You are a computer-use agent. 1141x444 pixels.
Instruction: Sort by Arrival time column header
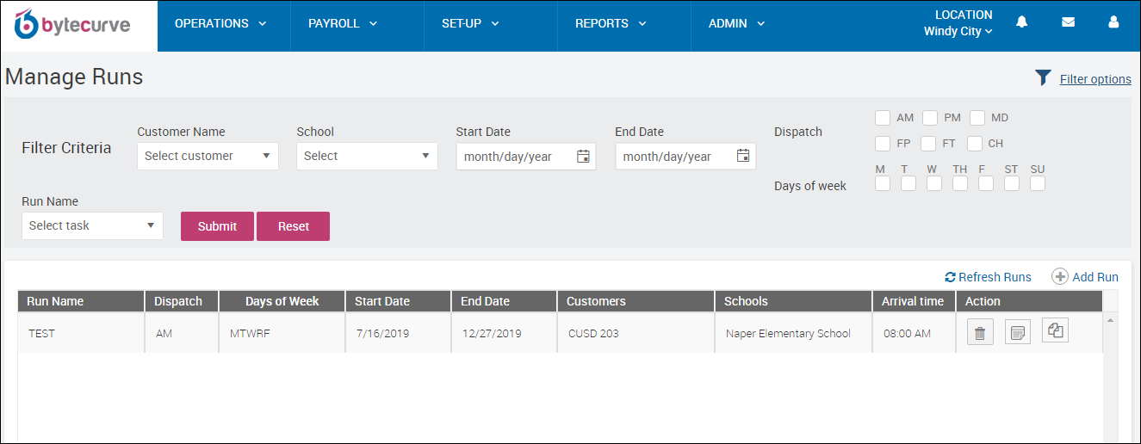coord(914,301)
